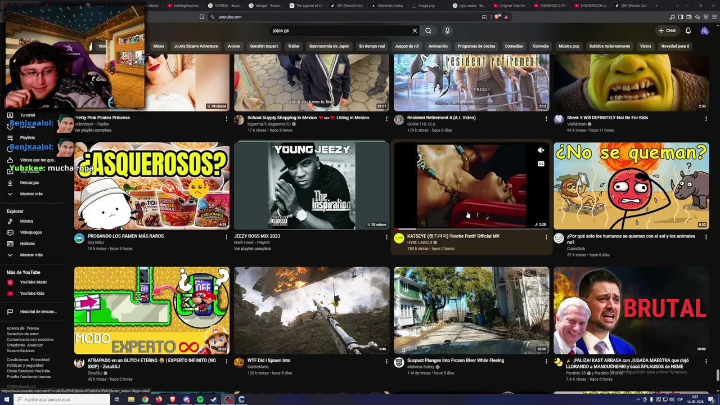Unmute the KATSEYE preview video

[541, 150]
